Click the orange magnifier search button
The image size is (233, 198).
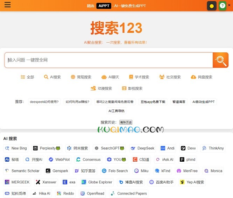click(220, 60)
